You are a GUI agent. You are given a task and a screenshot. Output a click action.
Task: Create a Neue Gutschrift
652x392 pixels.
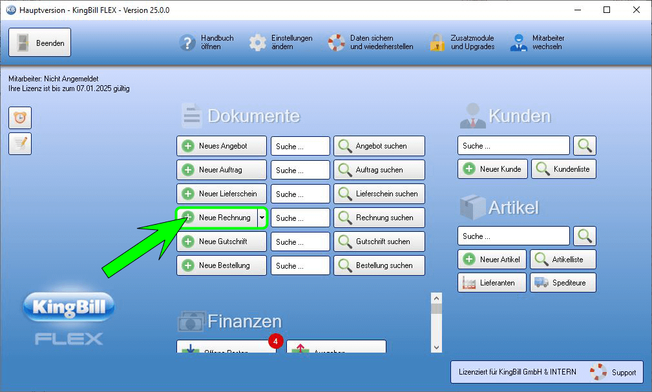pos(222,242)
